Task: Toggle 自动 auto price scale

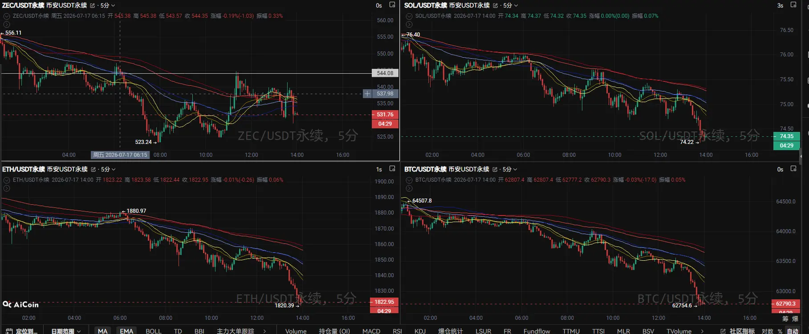Action: click(793, 331)
